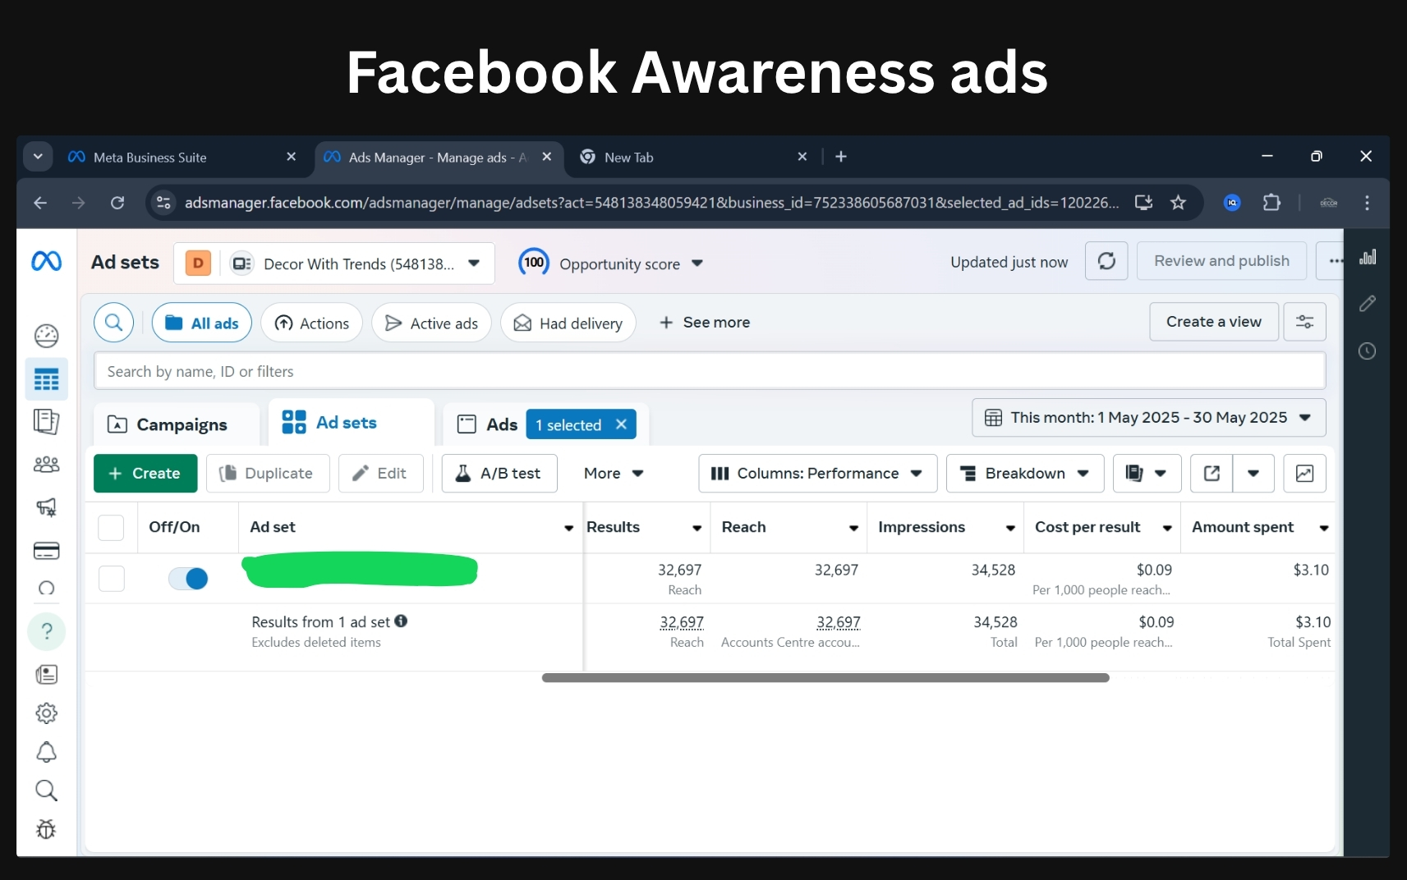The width and height of the screenshot is (1407, 880).
Task: Open advertising megaphone icon in sidebar
Action: (x=47, y=507)
